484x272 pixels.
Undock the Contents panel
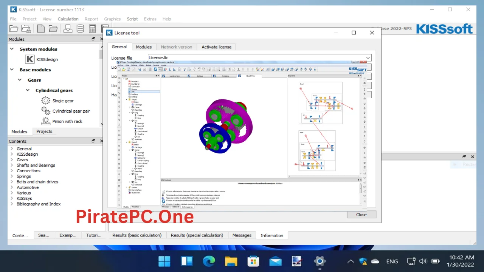coord(93,141)
